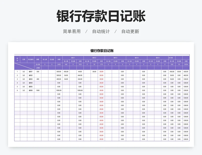Click the 银行1 group header
This screenshot has height=155, width=202.
pos(73,58)
